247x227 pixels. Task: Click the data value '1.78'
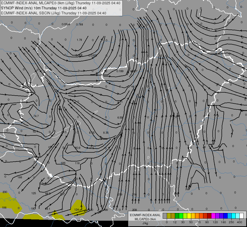tap(79, 40)
